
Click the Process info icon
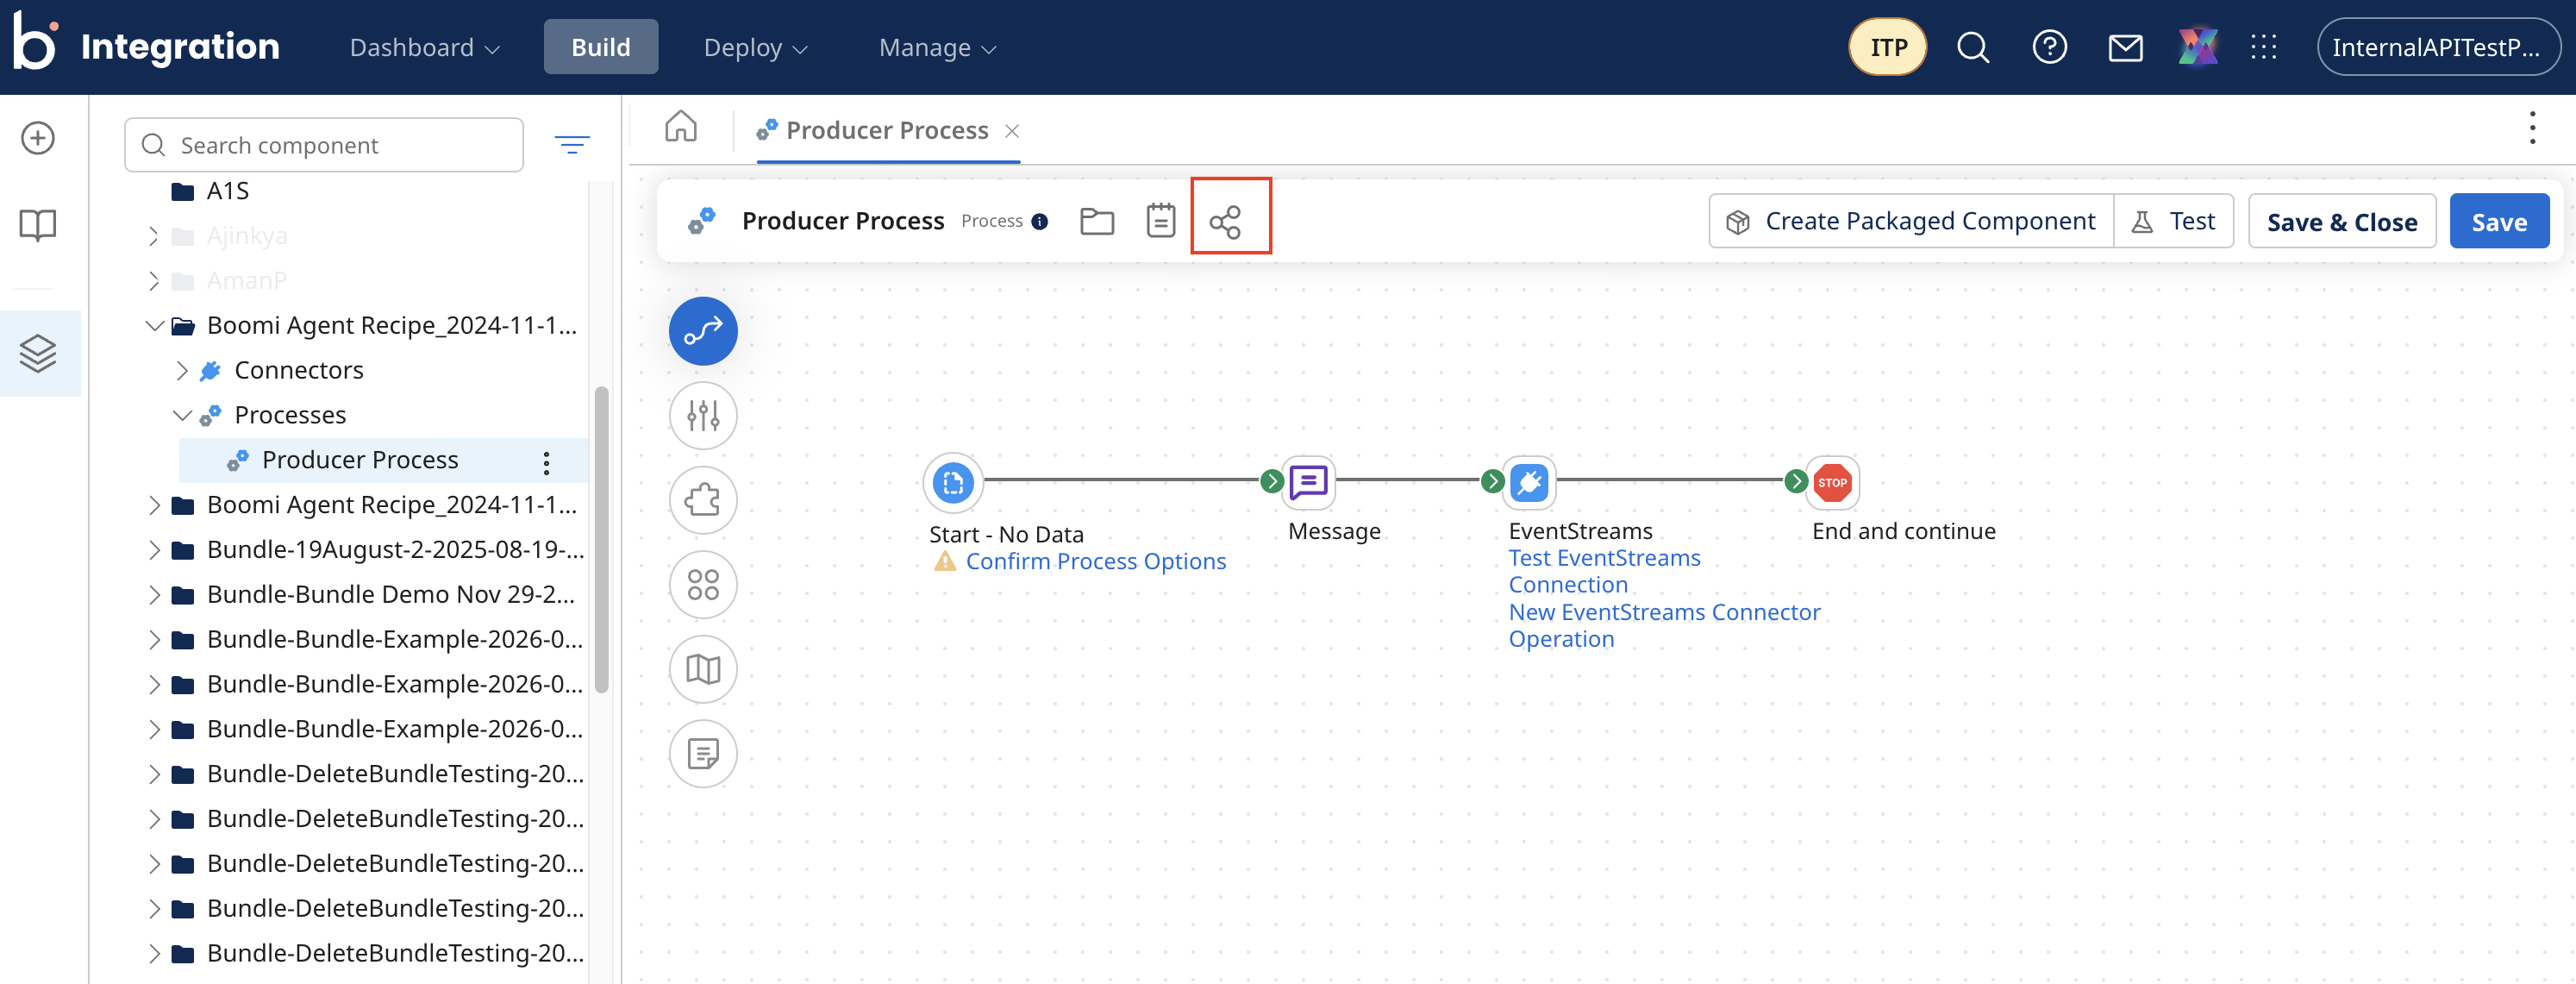pos(1040,221)
